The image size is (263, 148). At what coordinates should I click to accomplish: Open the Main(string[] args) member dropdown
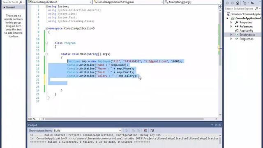point(221,2)
